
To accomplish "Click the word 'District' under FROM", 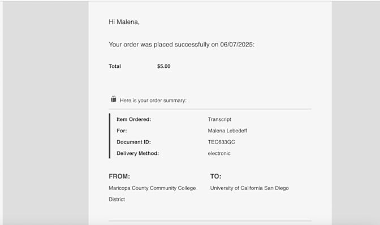I will (116, 200).
